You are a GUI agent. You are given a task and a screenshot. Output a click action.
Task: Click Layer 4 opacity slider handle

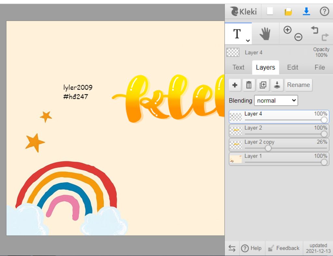[324, 120]
